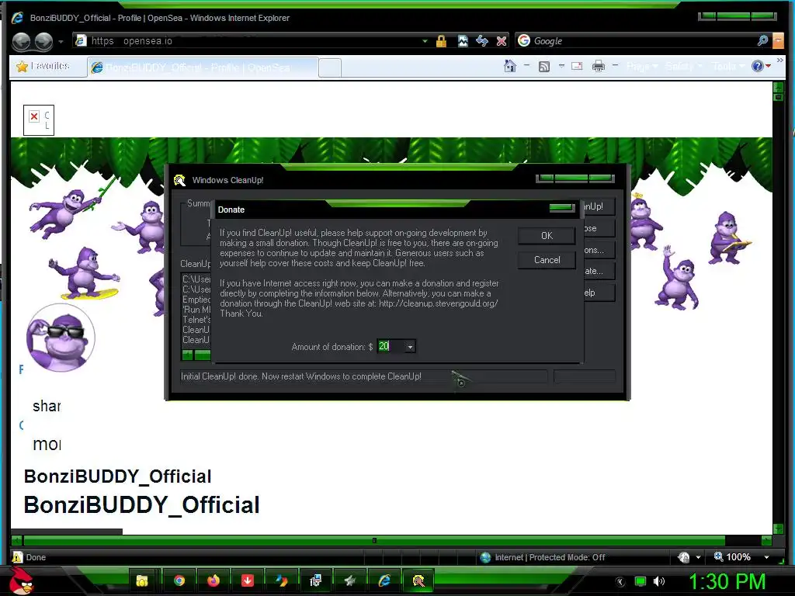Launch Chrome from the taskbar
The height and width of the screenshot is (596, 795).
(x=179, y=580)
